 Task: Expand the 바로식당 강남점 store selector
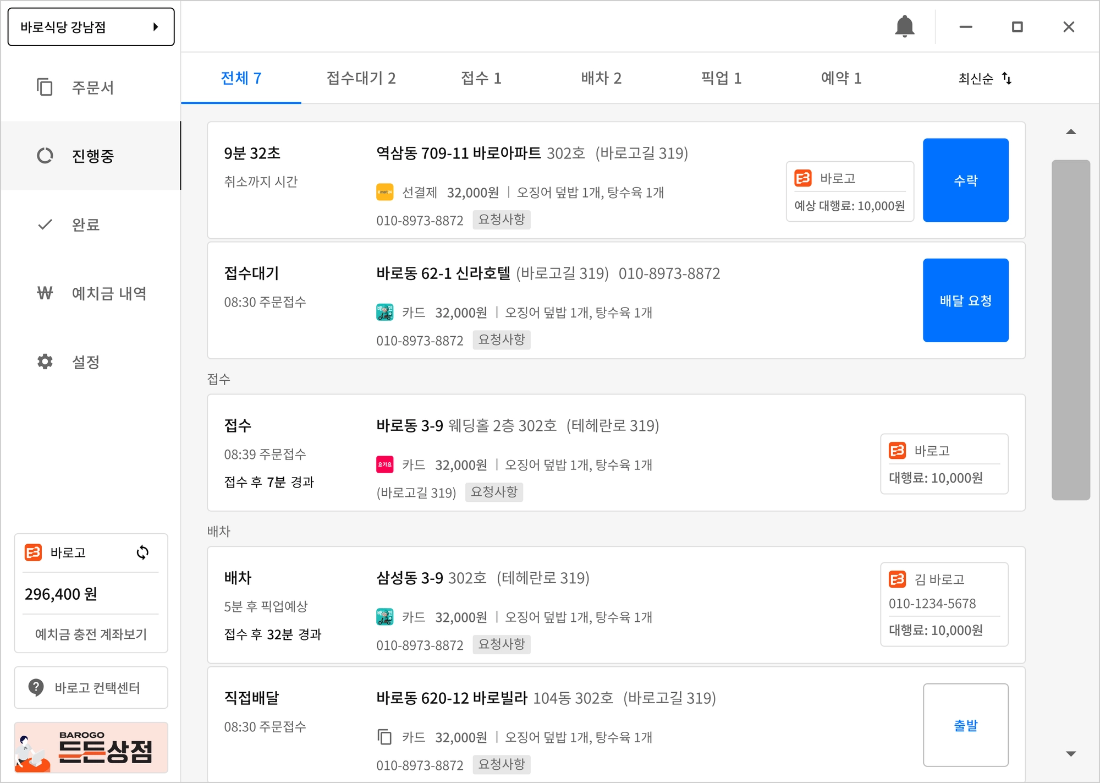pos(91,26)
